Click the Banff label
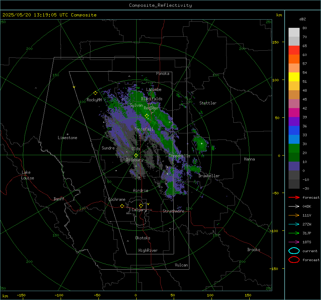This screenshot has width=321, height=300. pyautogui.click(x=59, y=199)
